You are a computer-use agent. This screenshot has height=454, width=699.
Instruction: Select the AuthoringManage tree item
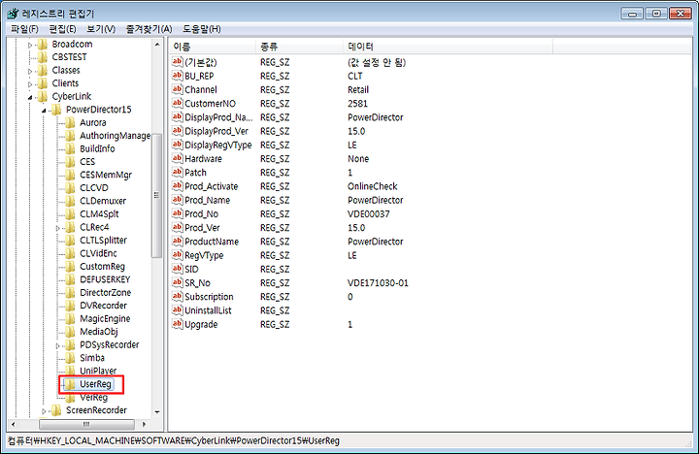[115, 136]
